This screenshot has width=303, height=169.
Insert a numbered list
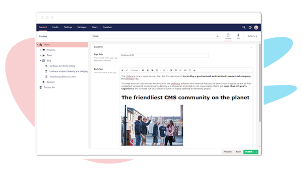[x=164, y=71]
